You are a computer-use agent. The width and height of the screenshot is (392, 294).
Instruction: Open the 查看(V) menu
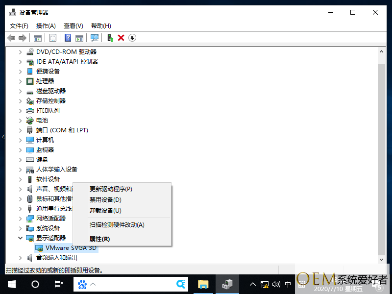pyautogui.click(x=73, y=25)
